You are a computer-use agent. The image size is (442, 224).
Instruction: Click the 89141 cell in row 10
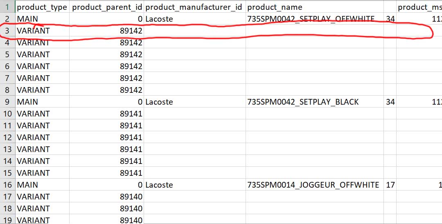(x=106, y=114)
